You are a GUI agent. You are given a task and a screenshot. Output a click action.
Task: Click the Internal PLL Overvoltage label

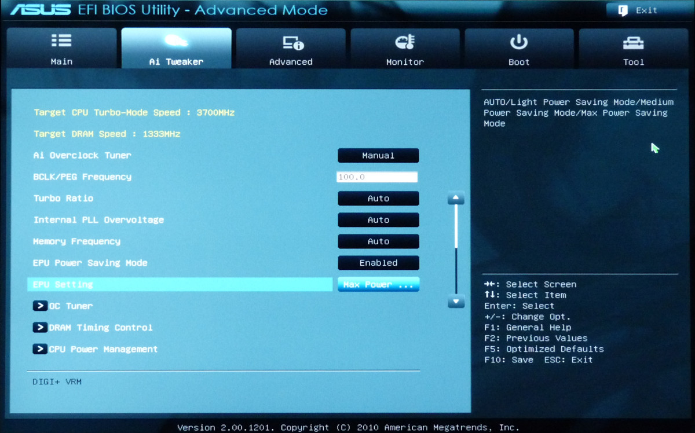(x=98, y=220)
